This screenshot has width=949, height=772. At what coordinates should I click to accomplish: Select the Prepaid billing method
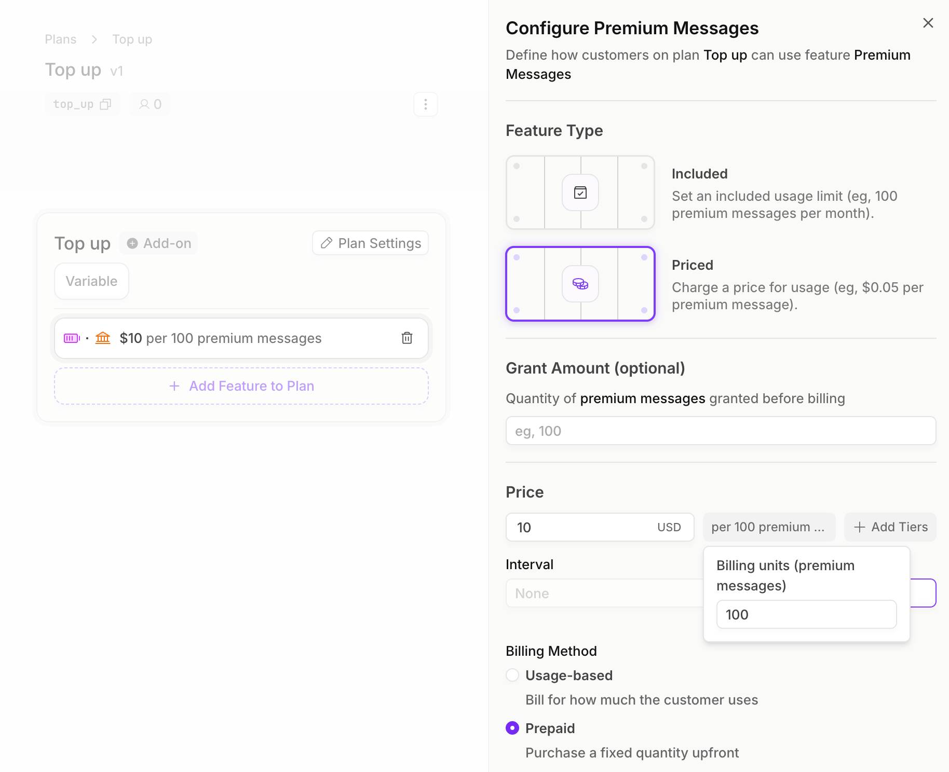click(512, 728)
